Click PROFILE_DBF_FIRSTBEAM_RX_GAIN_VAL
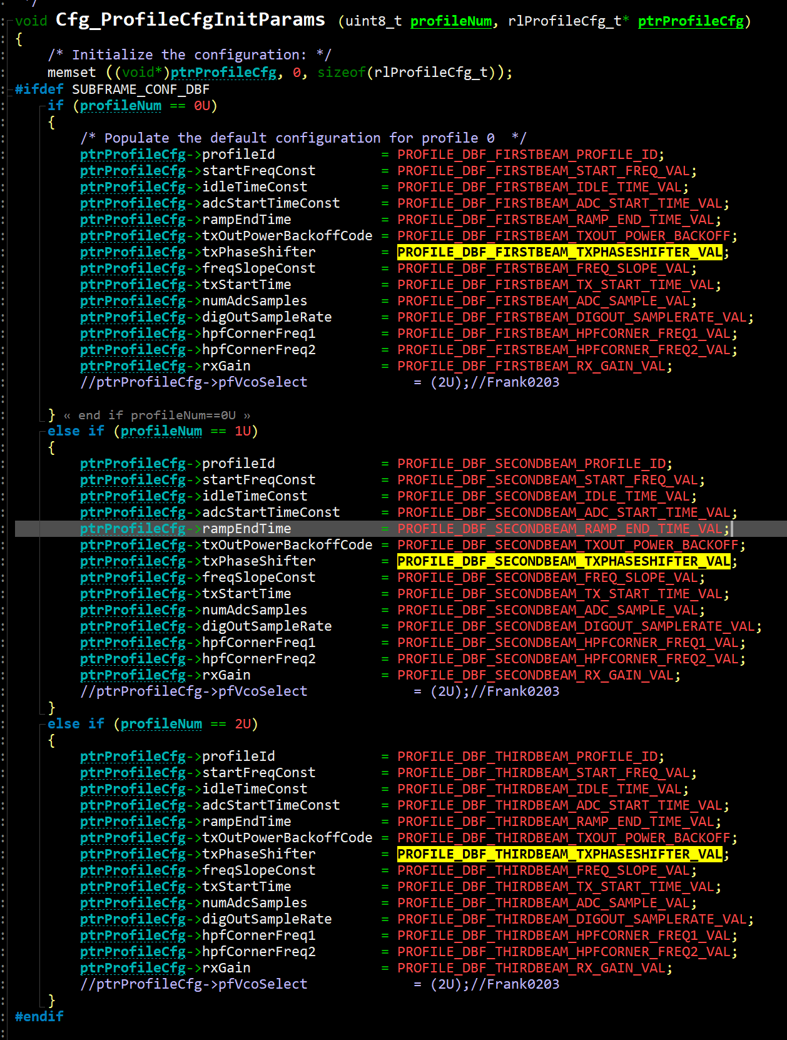Viewport: 787px width, 1040px height. click(532, 366)
